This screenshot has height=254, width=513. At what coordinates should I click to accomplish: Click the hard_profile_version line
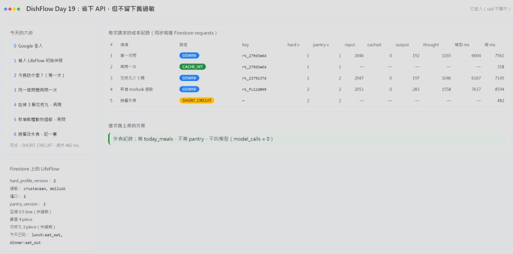pyautogui.click(x=33, y=181)
